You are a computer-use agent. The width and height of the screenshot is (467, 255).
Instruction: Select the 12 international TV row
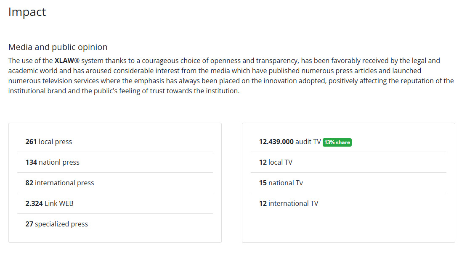(348, 203)
